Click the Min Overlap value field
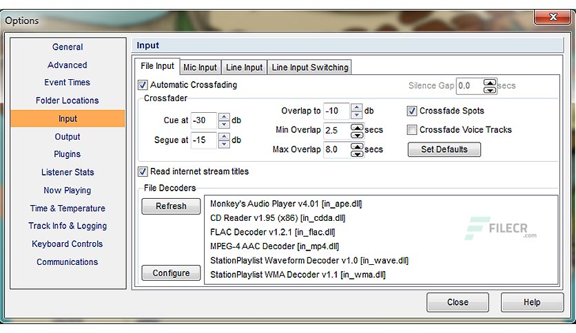Image resolution: width=576 pixels, height=333 pixels. pos(336,131)
